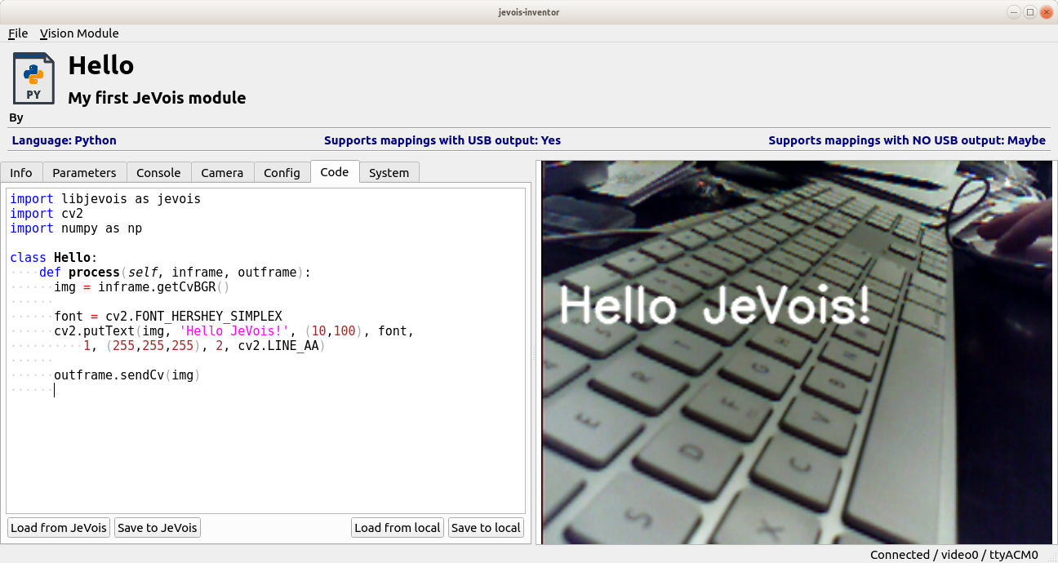
Task: Select the Code tab
Action: coord(335,171)
